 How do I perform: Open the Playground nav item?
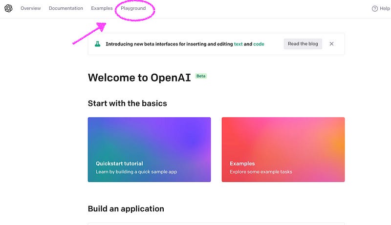[x=133, y=8]
